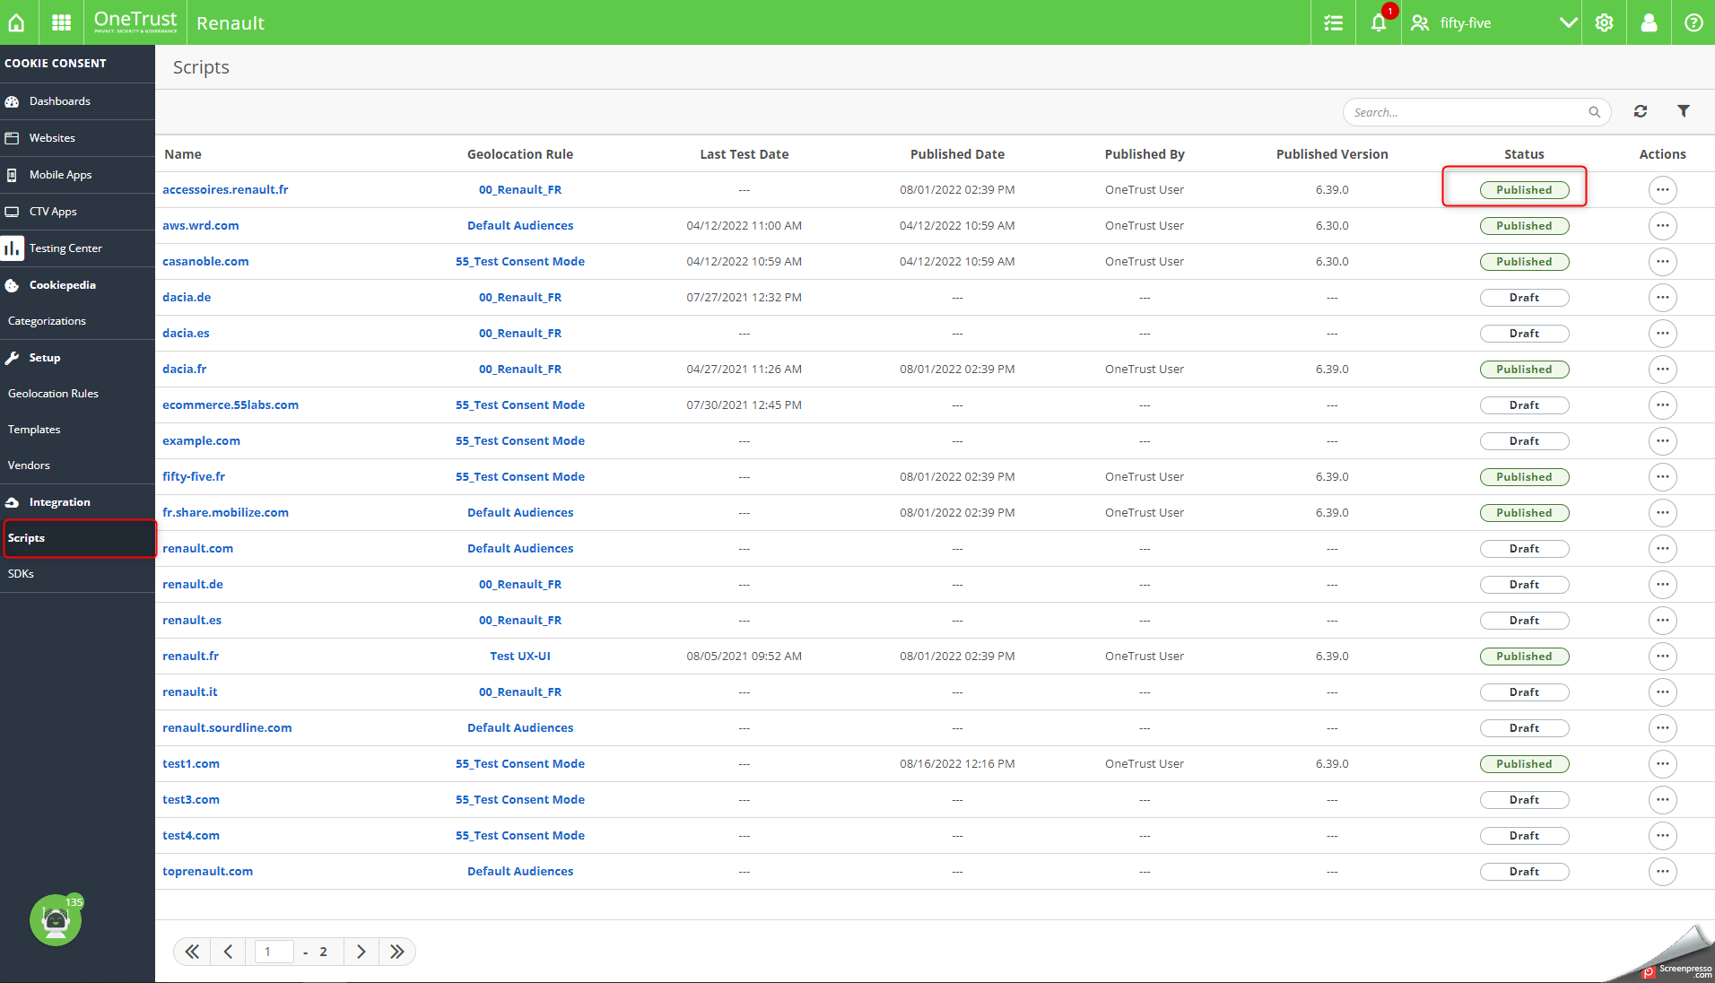1715x983 pixels.
Task: Open accessoires.renault.fr script
Action: point(225,190)
